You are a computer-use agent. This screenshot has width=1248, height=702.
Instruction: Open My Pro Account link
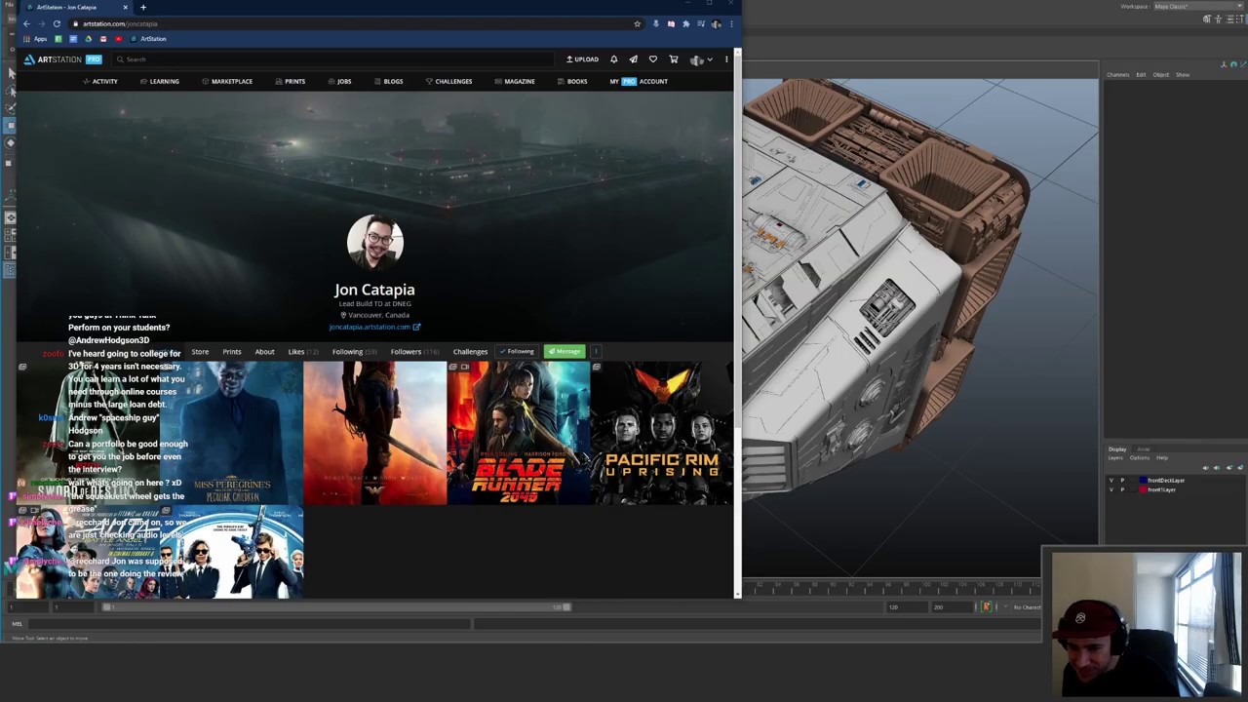coord(639,82)
